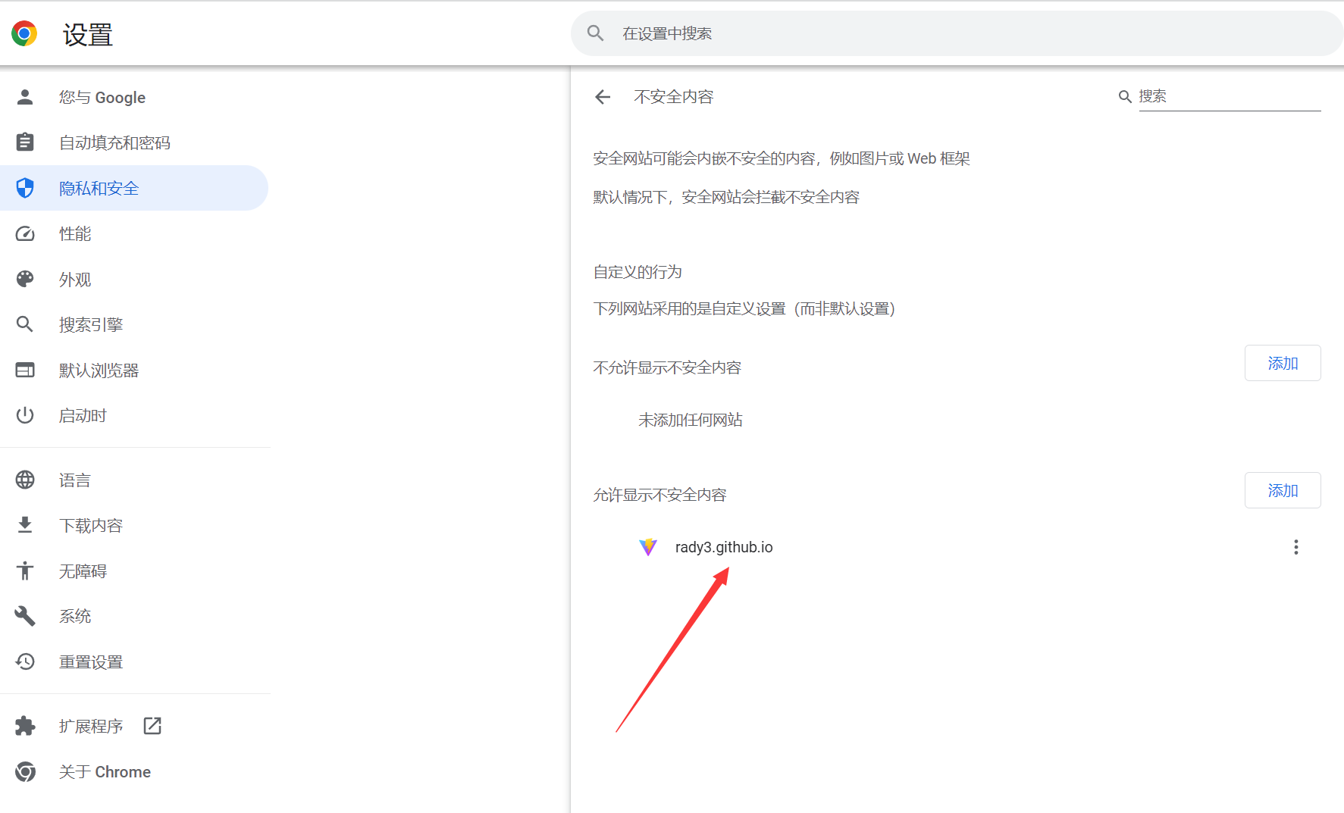Click the browser window icon for 默认浏览器
The height and width of the screenshot is (813, 1344).
pyautogui.click(x=25, y=370)
